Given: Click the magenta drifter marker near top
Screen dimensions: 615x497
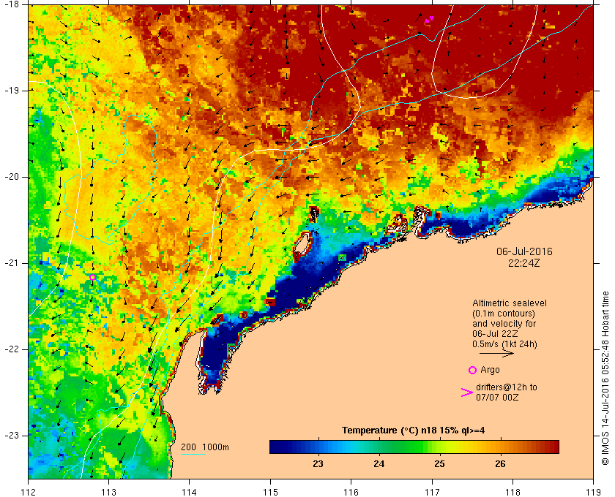Looking at the screenshot, I should (x=429, y=19).
